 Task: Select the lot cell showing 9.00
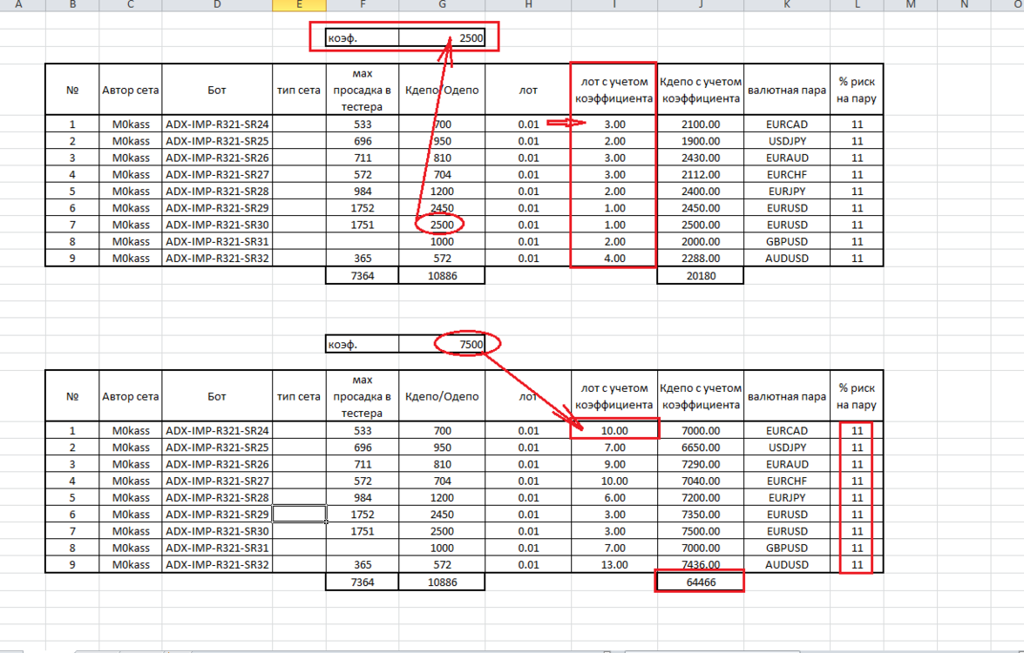[x=614, y=464]
